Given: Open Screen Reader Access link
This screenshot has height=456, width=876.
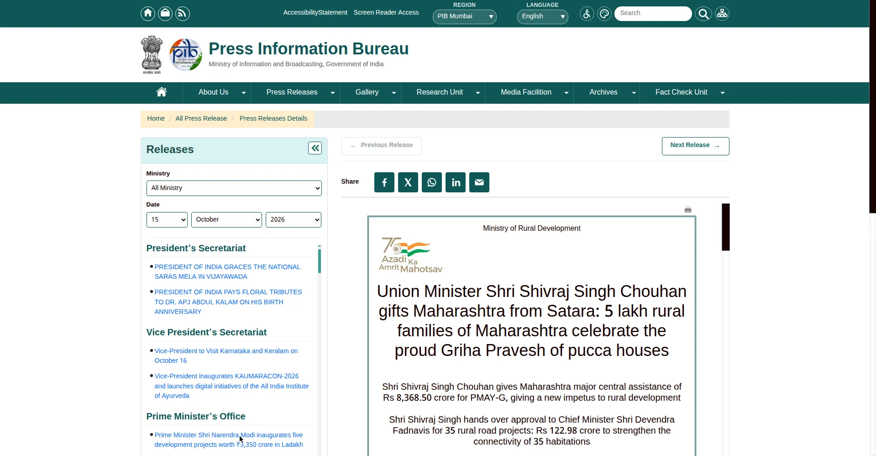Looking at the screenshot, I should (386, 13).
